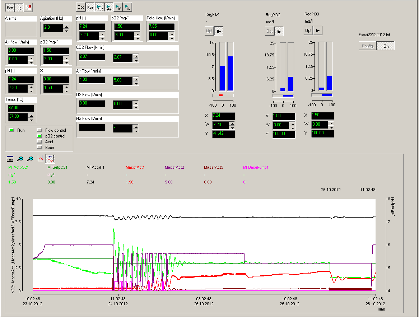The height and width of the screenshot is (317, 419).
Task: Toggle the N2 gas flow button
Action: (128, 8)
